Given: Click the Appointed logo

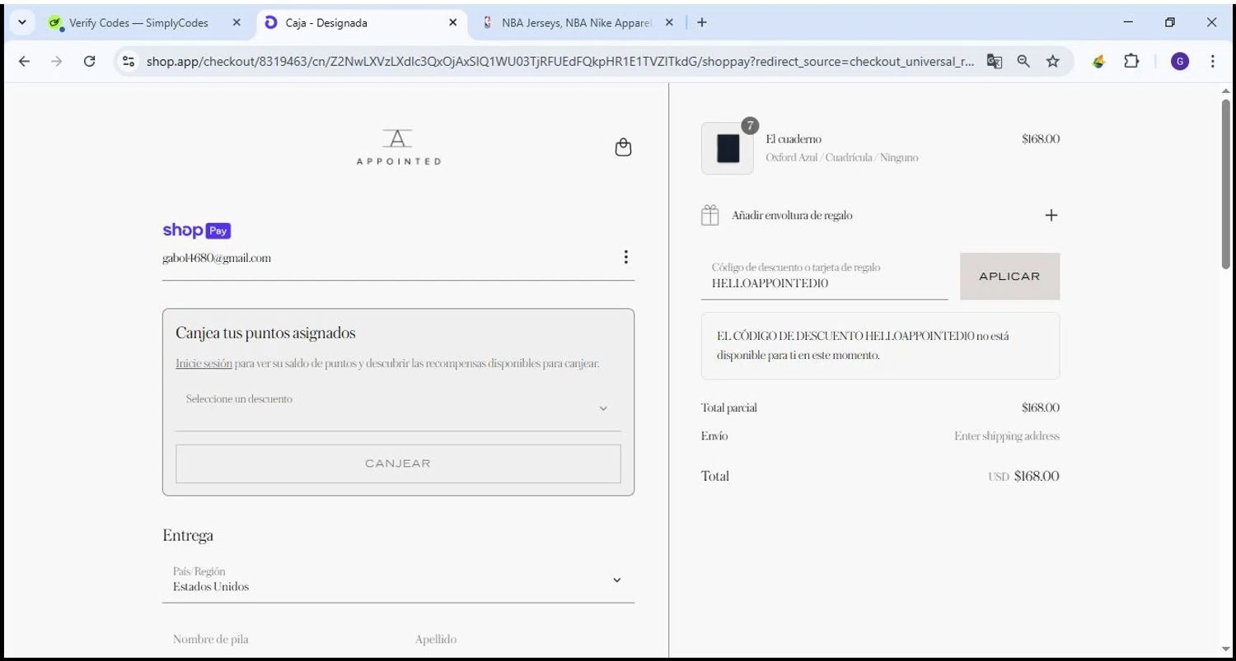Looking at the screenshot, I should [x=399, y=147].
